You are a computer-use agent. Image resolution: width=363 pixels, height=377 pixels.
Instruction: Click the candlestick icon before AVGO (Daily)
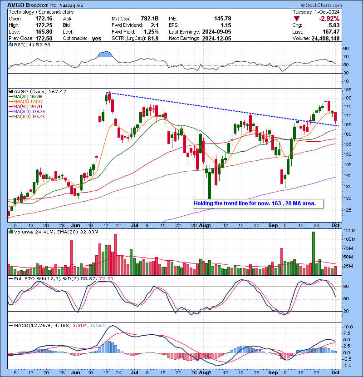tap(11, 91)
